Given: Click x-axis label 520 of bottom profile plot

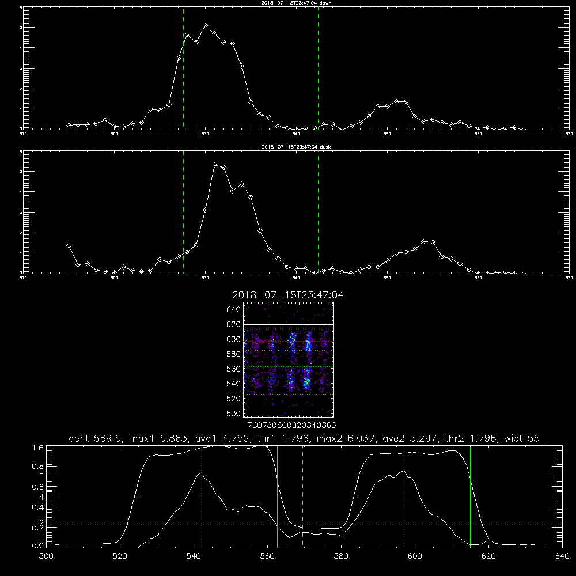Looking at the screenshot, I should pos(120,556).
